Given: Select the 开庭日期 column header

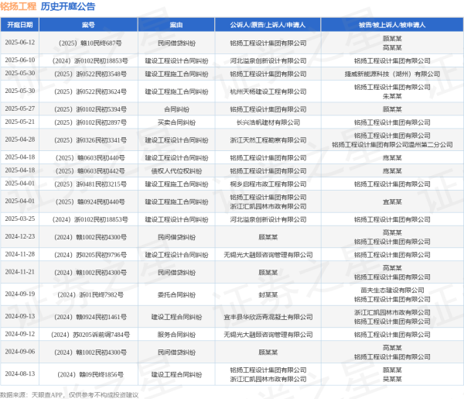Looking at the screenshot, I should click(20, 25).
